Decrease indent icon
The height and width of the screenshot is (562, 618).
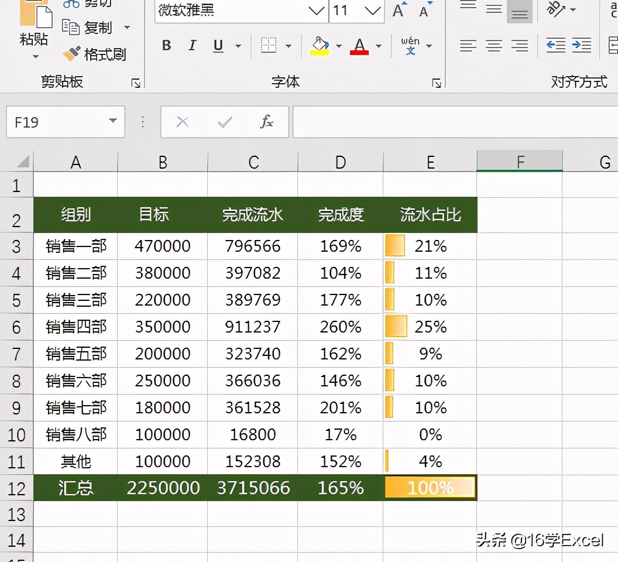click(556, 45)
